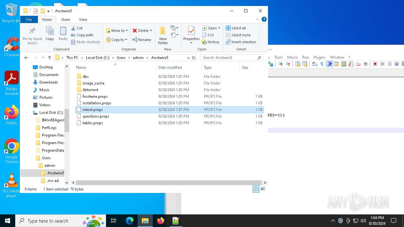Image resolution: width=404 pixels, height=227 pixels.
Task: Open Notepad++ from the taskbar
Action: (x=176, y=221)
